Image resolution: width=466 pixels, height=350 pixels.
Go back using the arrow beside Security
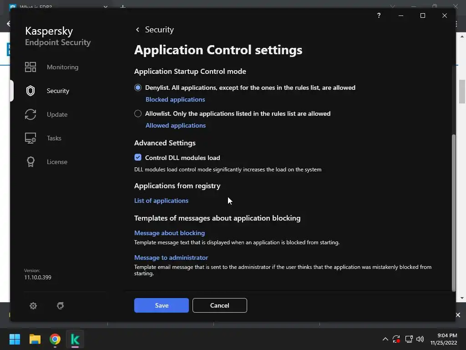(137, 30)
